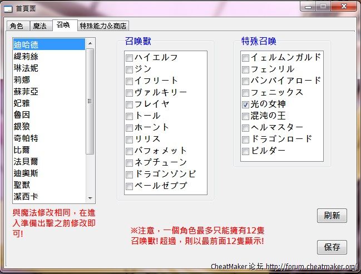Tick the ベールゼブブ checkbox

click(x=129, y=186)
